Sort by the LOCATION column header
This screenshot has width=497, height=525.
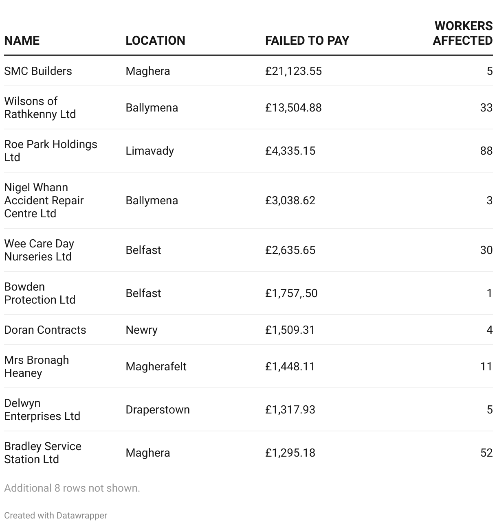pos(155,41)
